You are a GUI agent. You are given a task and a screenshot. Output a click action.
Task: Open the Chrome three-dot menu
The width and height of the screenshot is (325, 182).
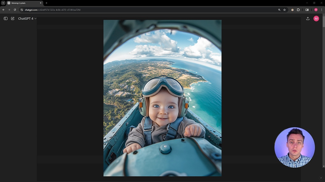click(x=322, y=10)
